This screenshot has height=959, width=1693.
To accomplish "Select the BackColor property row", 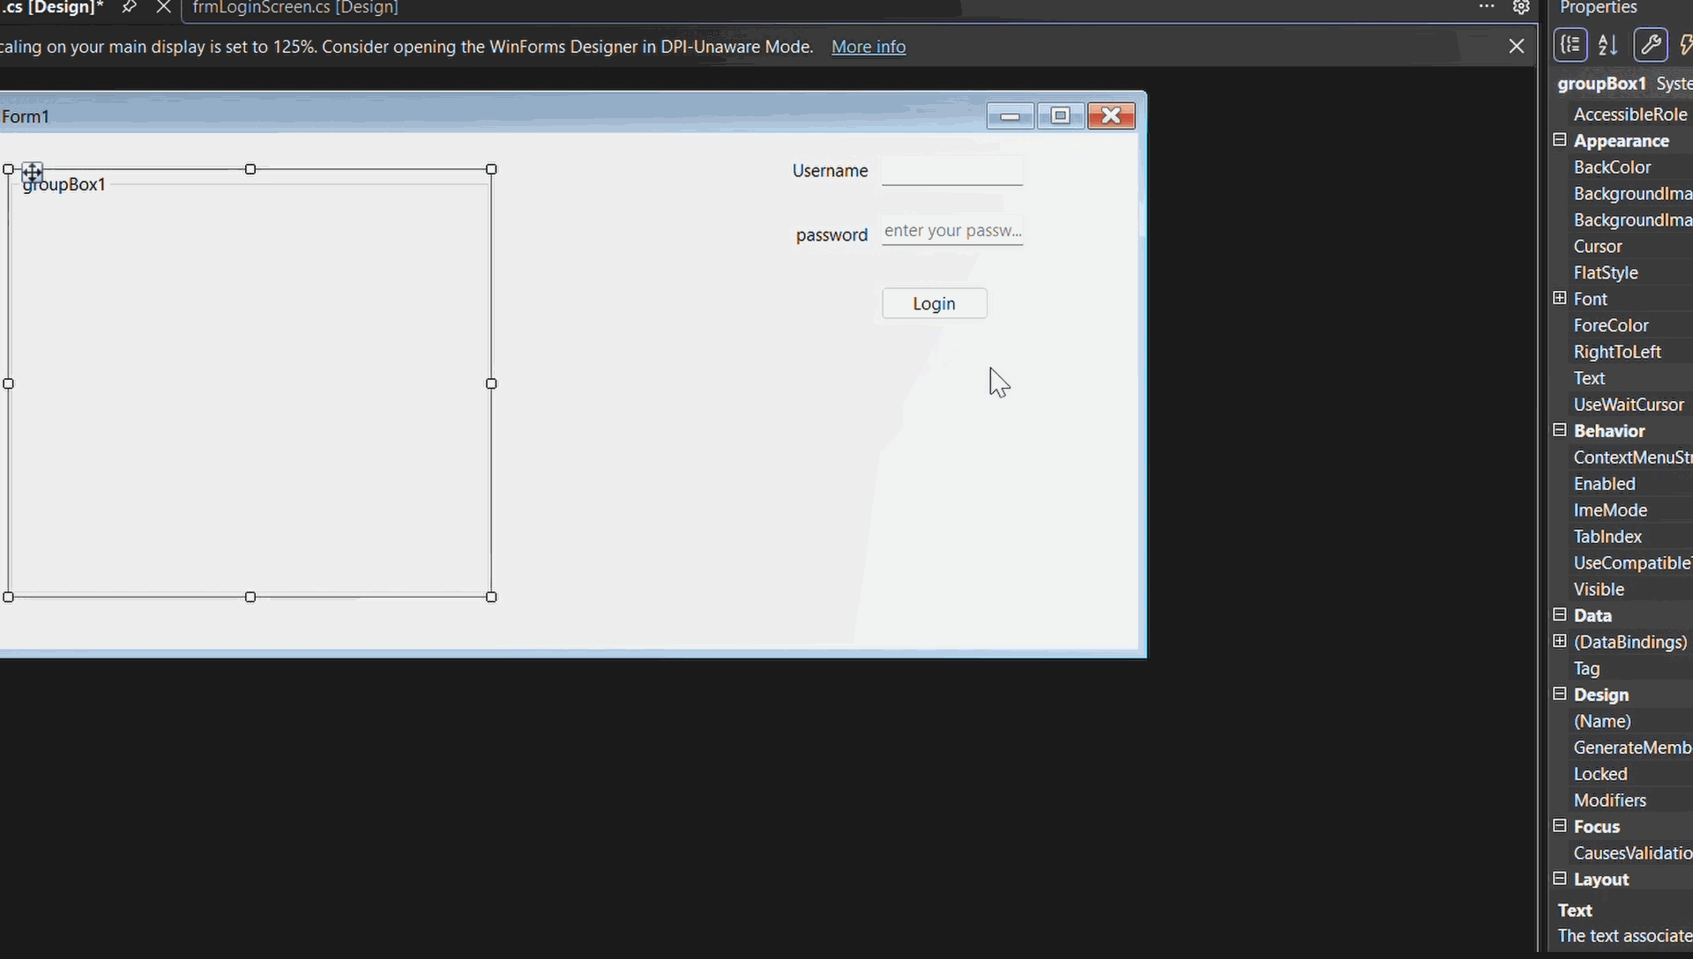I will 1622,167.
